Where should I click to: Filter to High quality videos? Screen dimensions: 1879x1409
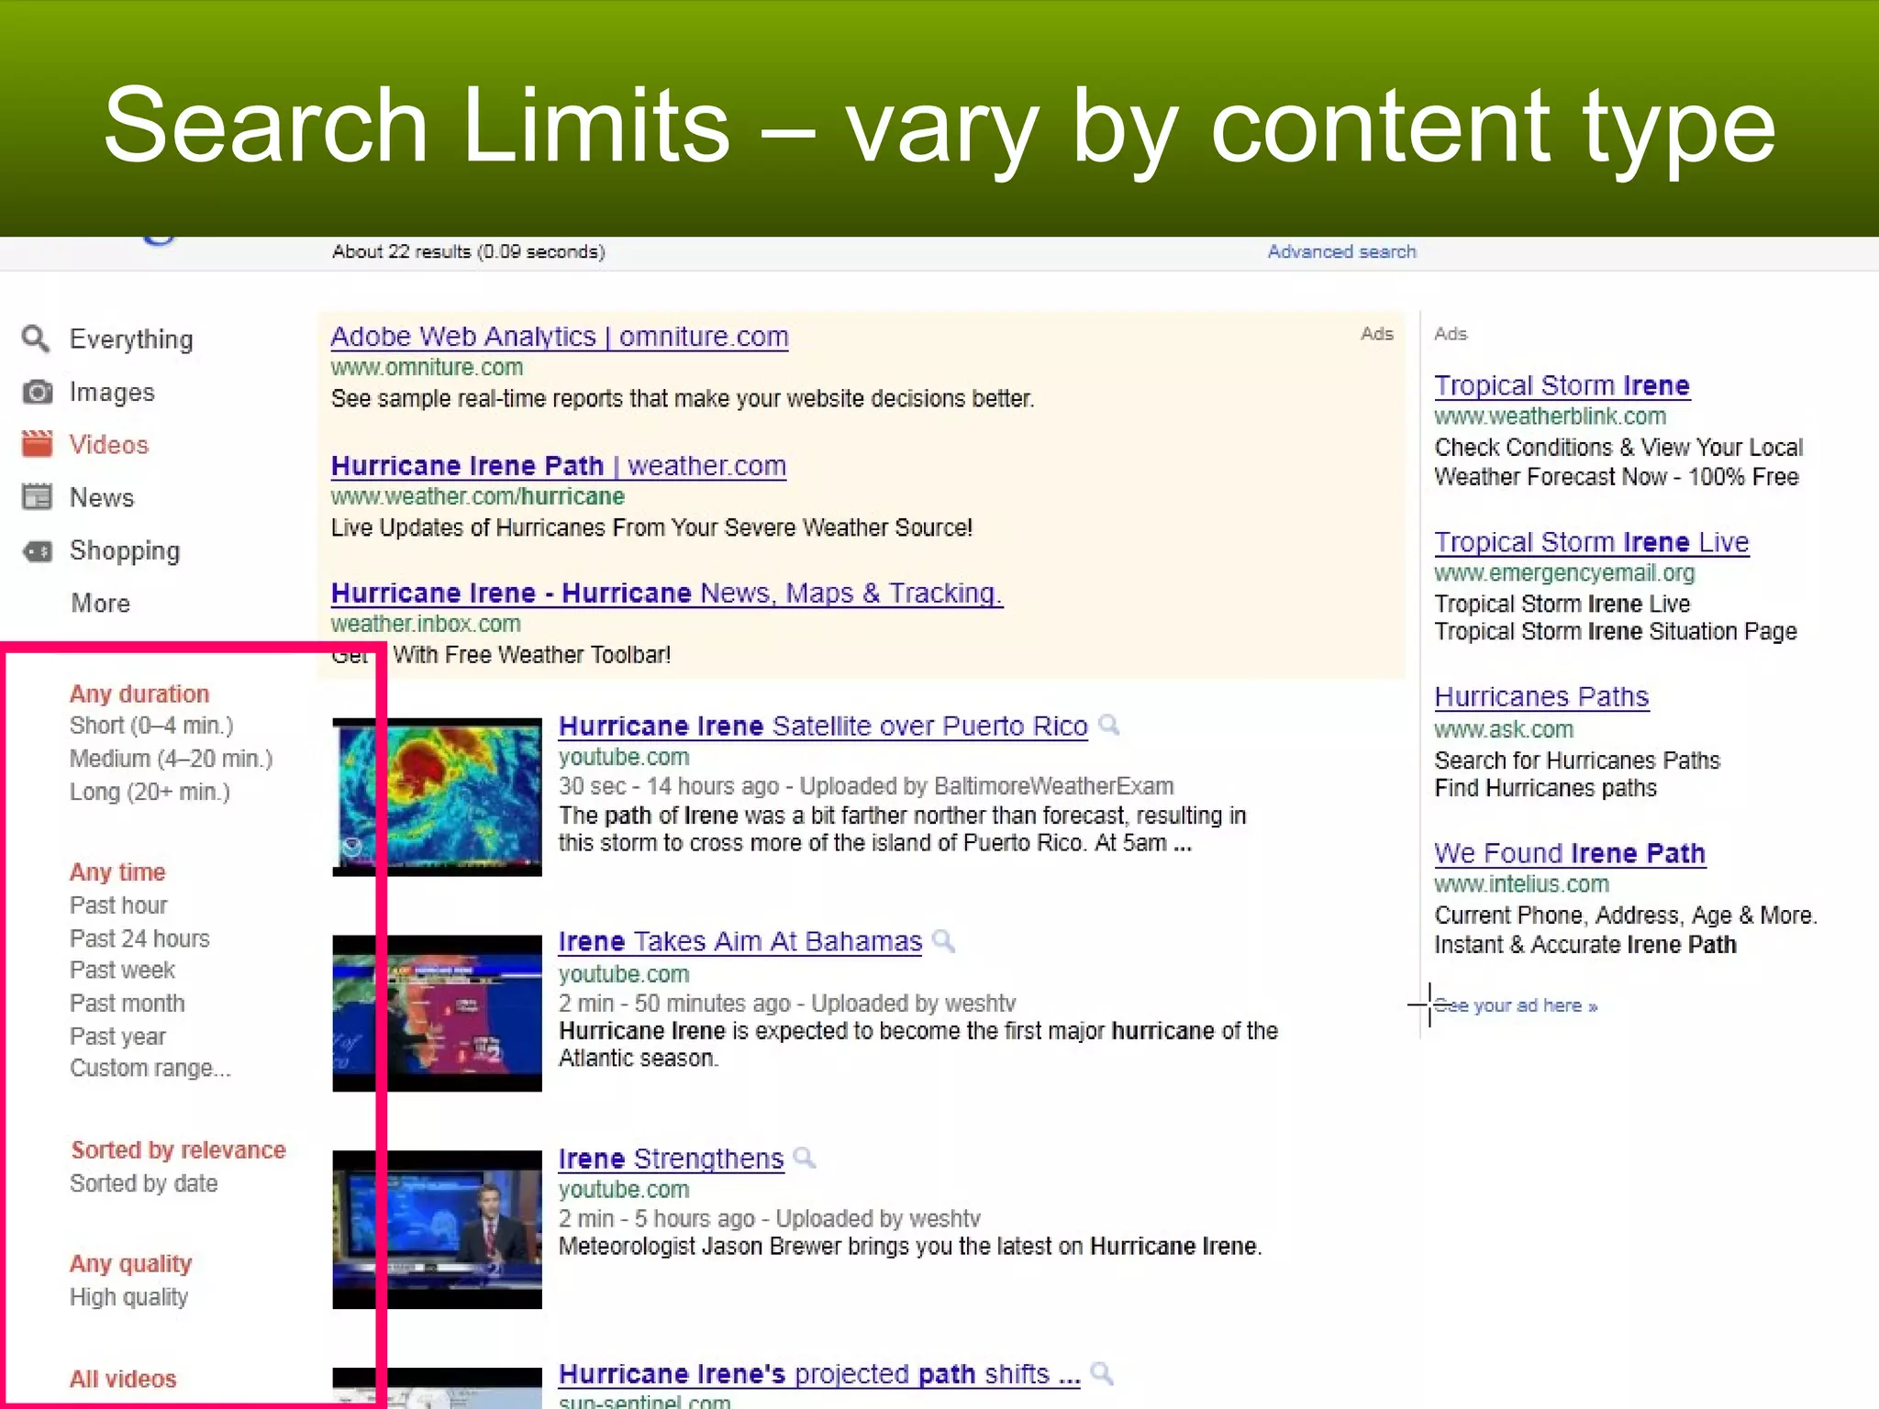pyautogui.click(x=129, y=1297)
